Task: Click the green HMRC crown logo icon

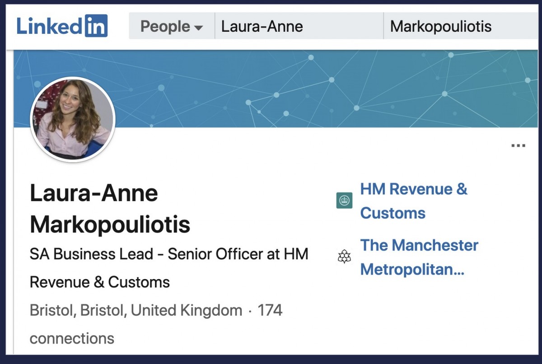Action: coord(344,201)
